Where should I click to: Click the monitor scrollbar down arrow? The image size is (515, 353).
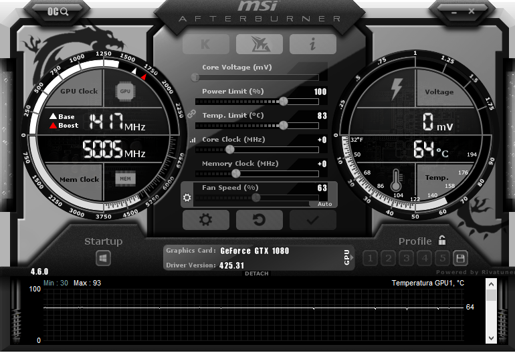491,338
